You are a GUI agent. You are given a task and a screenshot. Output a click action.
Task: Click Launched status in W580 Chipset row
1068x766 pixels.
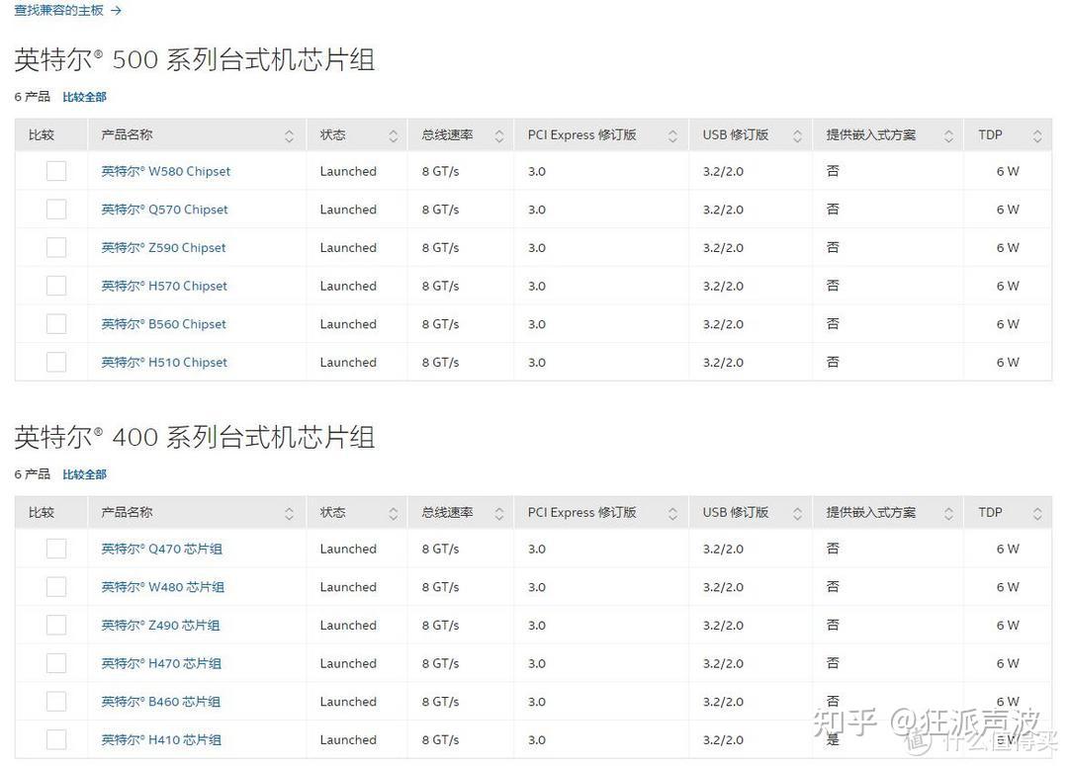click(348, 172)
